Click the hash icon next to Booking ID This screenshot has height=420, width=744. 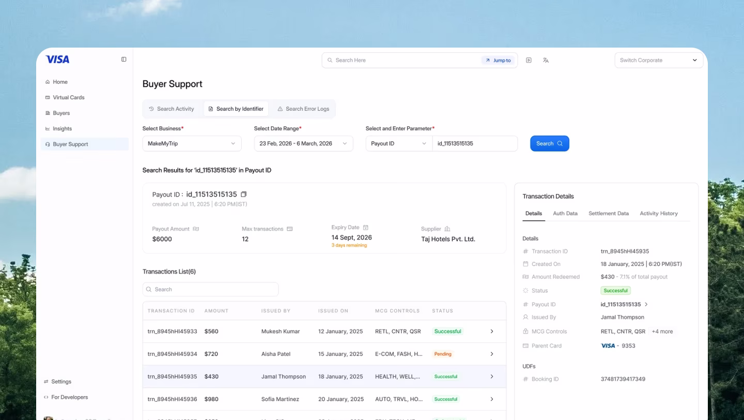[x=525, y=379]
